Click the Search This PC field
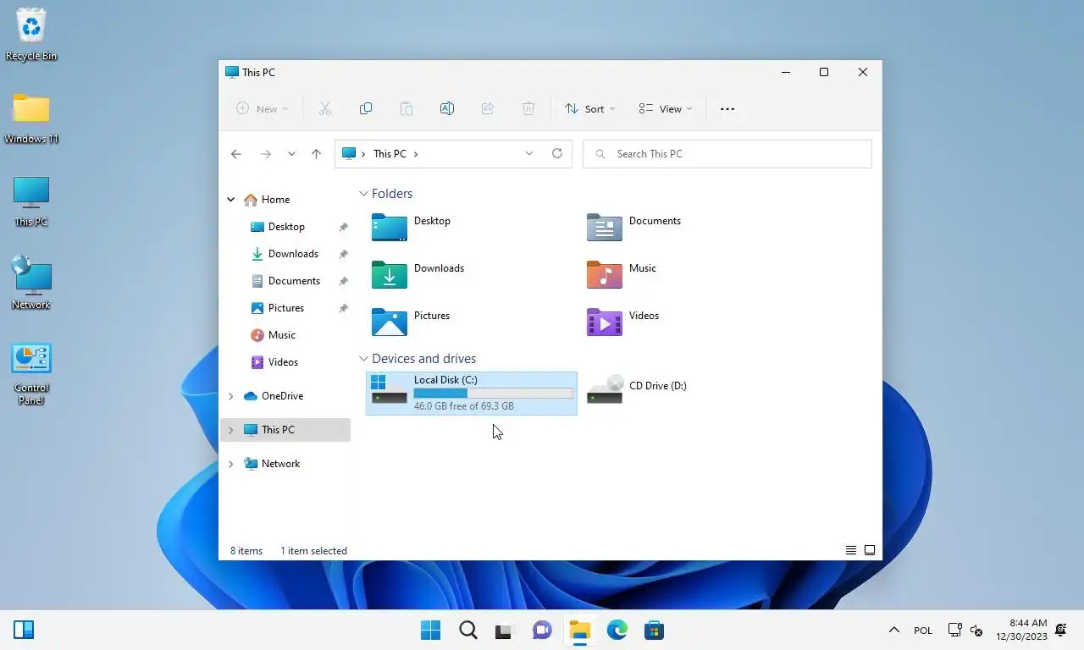Viewport: 1084px width, 650px height. 727,154
